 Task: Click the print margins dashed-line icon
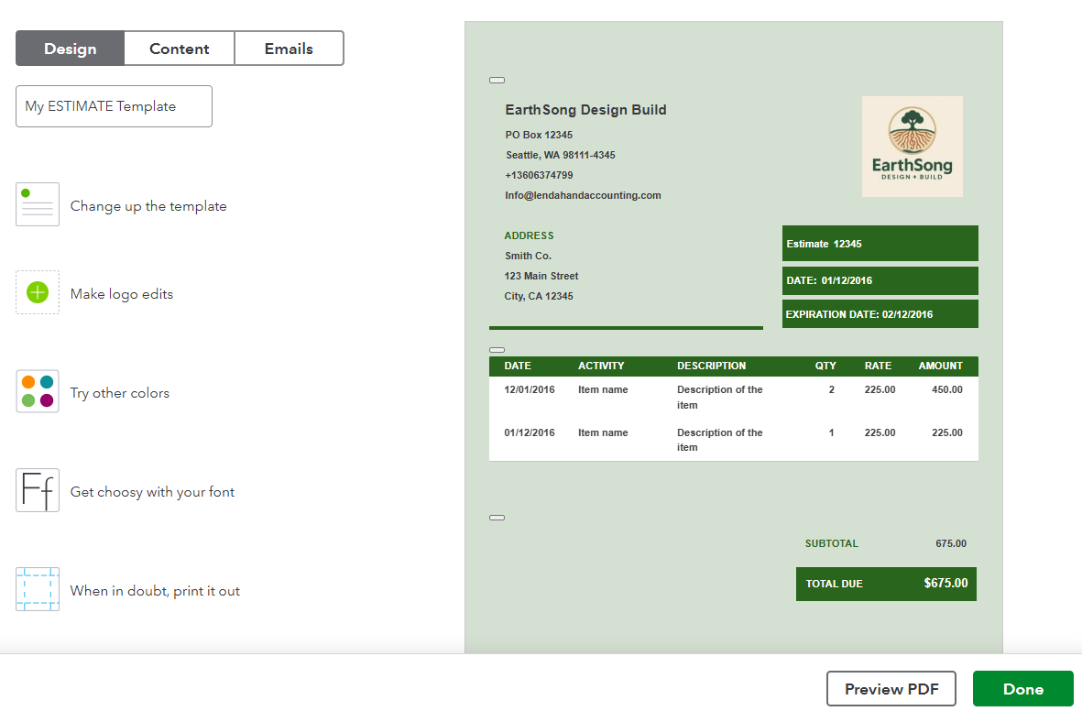pyautogui.click(x=38, y=589)
